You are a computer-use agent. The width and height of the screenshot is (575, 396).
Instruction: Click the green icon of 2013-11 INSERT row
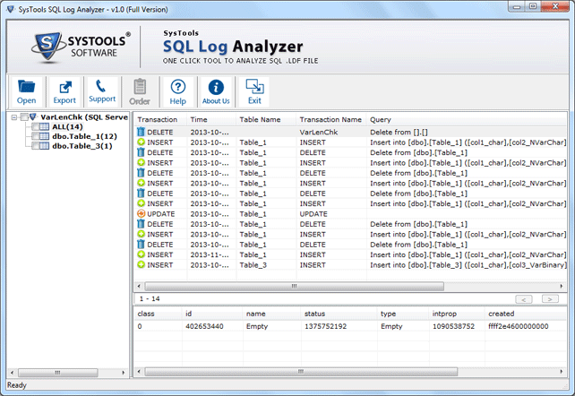click(141, 254)
